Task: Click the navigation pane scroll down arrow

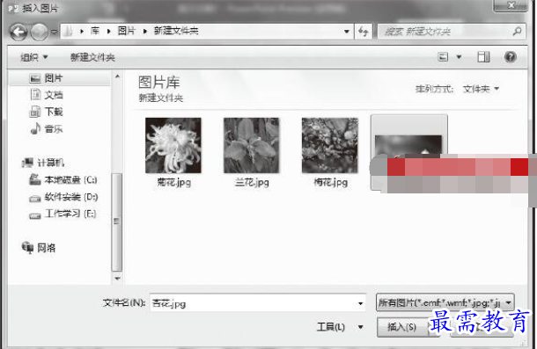Action: [x=117, y=279]
